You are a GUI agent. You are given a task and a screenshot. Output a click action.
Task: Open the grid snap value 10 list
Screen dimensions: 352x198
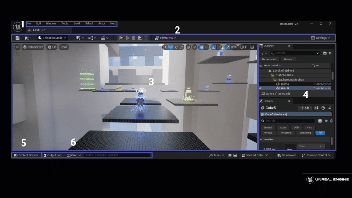click(206, 47)
